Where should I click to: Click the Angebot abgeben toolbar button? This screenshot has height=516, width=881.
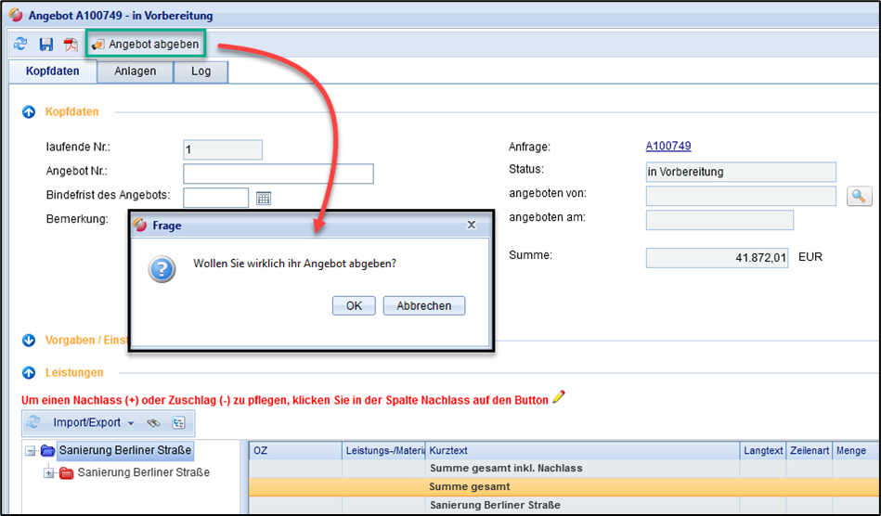145,45
